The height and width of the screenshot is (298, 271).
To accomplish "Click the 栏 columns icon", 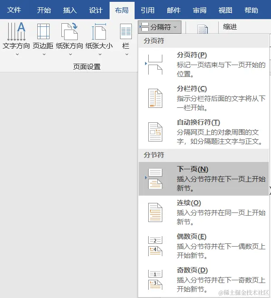I will coord(125,31).
